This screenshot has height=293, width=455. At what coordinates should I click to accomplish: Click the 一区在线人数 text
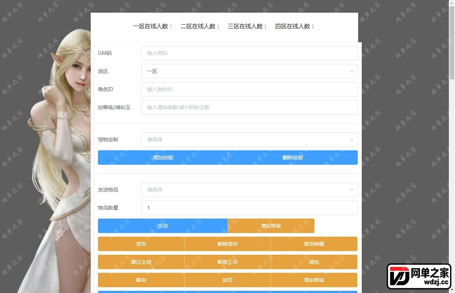pyautogui.click(x=153, y=26)
